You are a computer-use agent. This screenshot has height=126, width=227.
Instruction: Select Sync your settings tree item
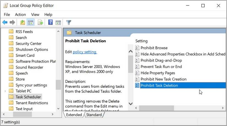pos(31,85)
